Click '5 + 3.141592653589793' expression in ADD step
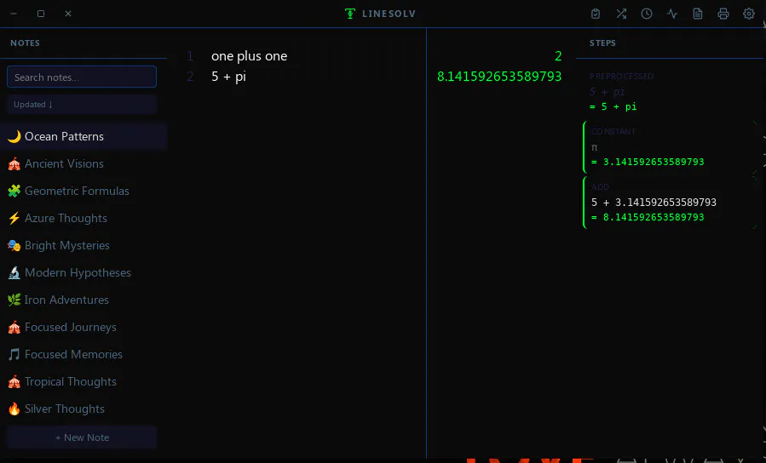Image resolution: width=766 pixels, height=463 pixels. [x=654, y=203]
